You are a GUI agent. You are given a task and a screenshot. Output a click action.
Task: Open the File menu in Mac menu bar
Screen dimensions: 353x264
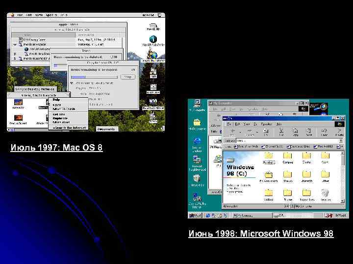(20, 15)
